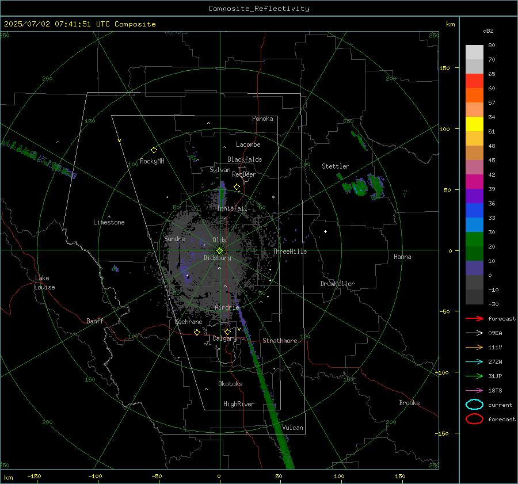Click the Hanna label
The height and width of the screenshot is (484, 518).
pos(402,257)
